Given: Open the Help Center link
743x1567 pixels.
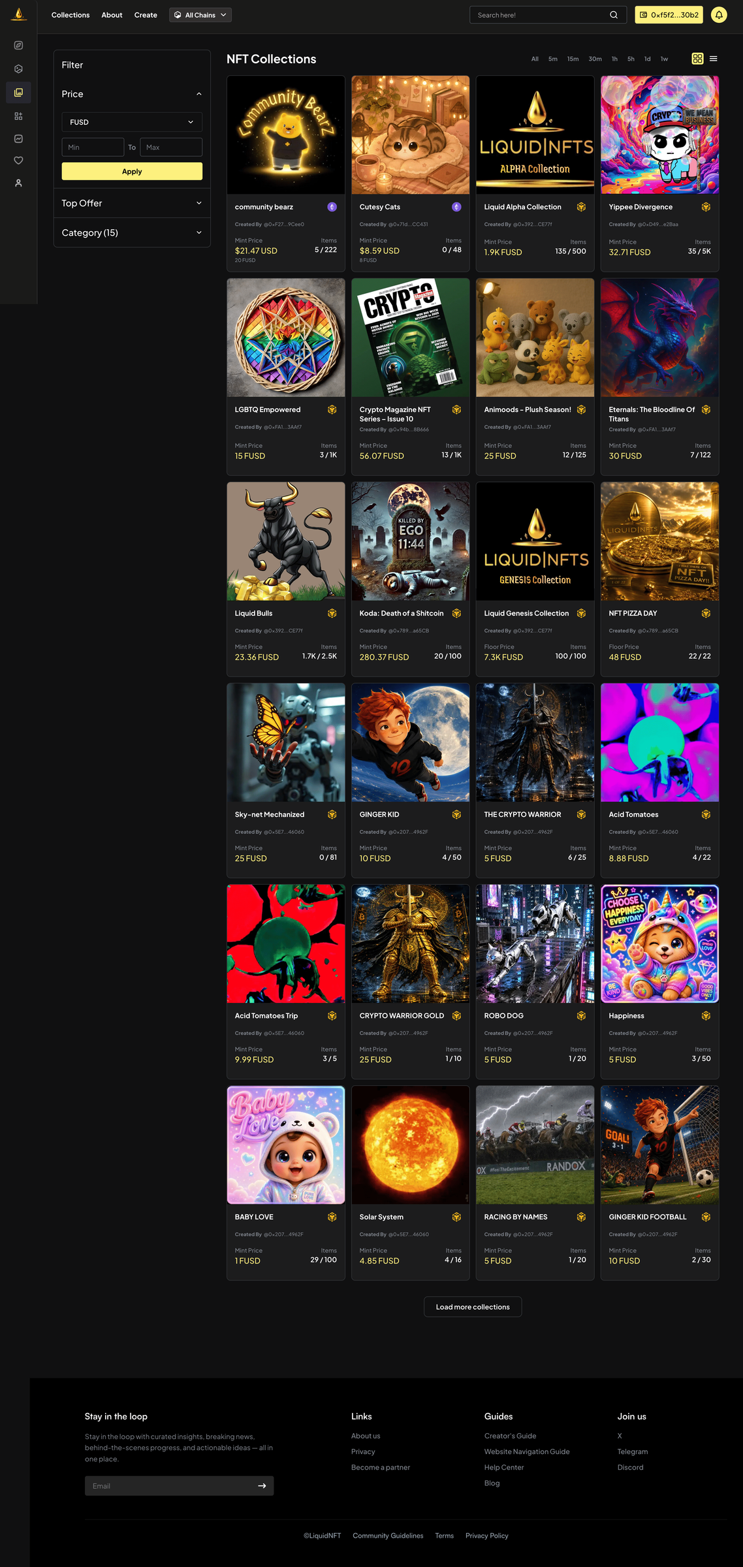Looking at the screenshot, I should pyautogui.click(x=504, y=1467).
